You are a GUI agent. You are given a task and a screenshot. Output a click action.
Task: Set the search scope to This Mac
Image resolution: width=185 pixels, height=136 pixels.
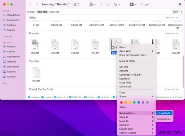[x=42, y=12]
